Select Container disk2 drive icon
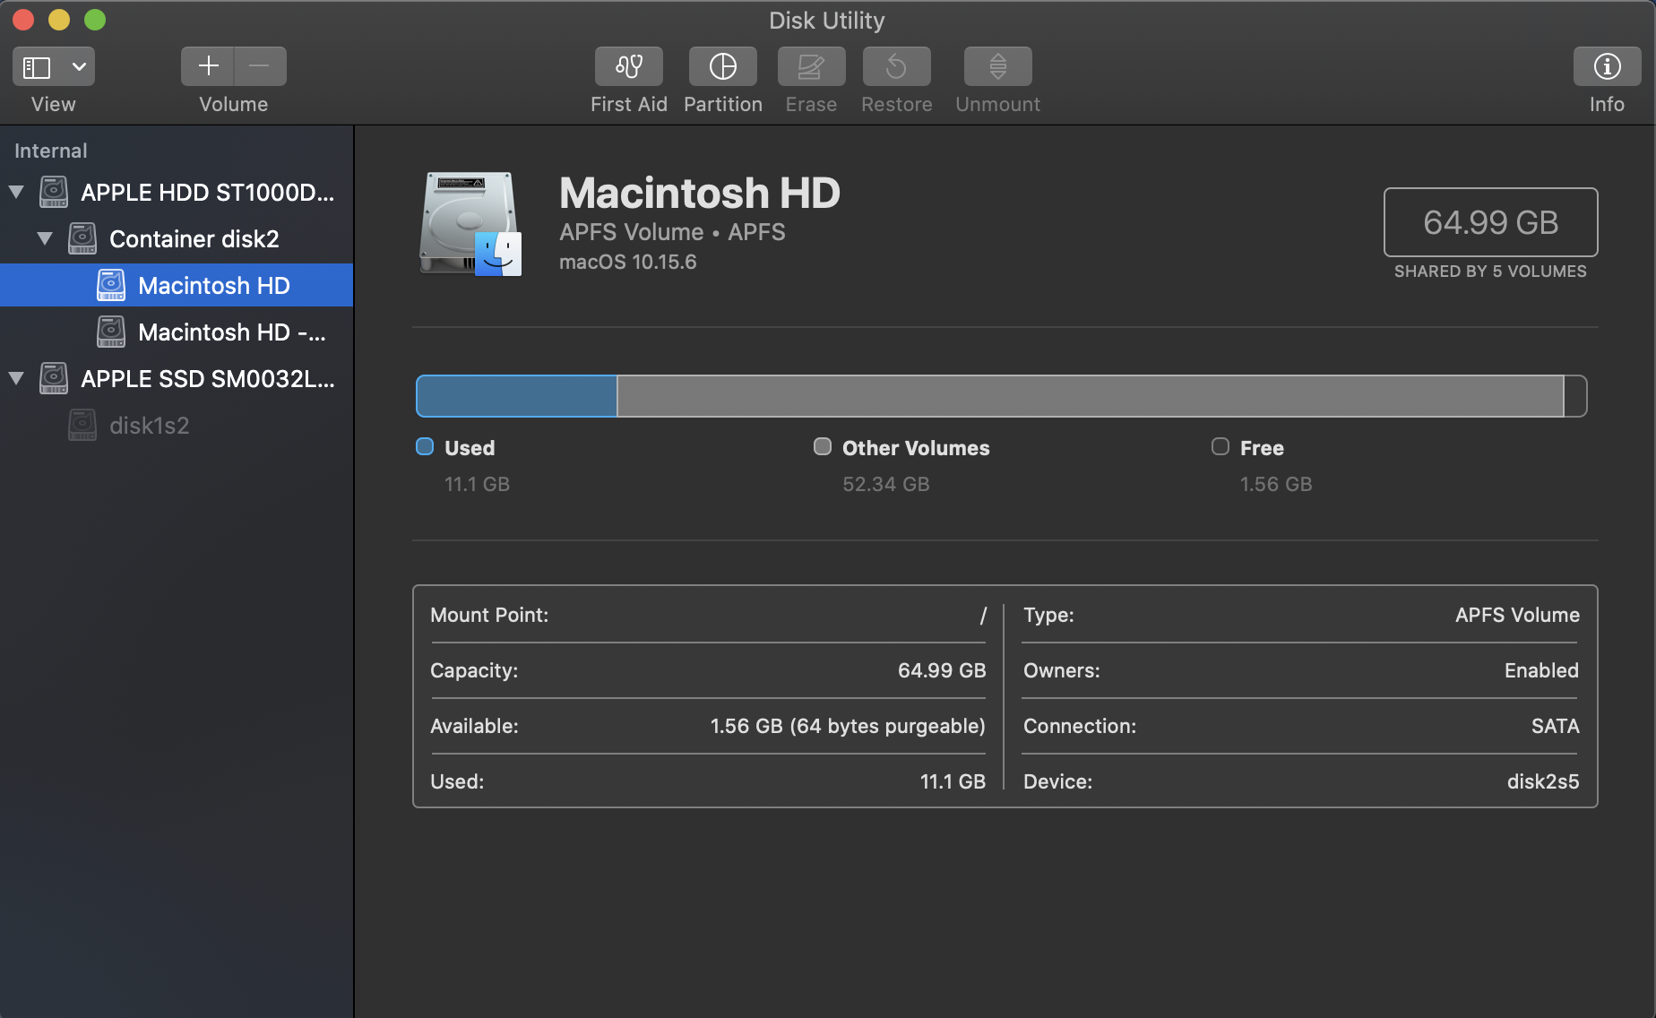The width and height of the screenshot is (1656, 1018). click(x=82, y=238)
